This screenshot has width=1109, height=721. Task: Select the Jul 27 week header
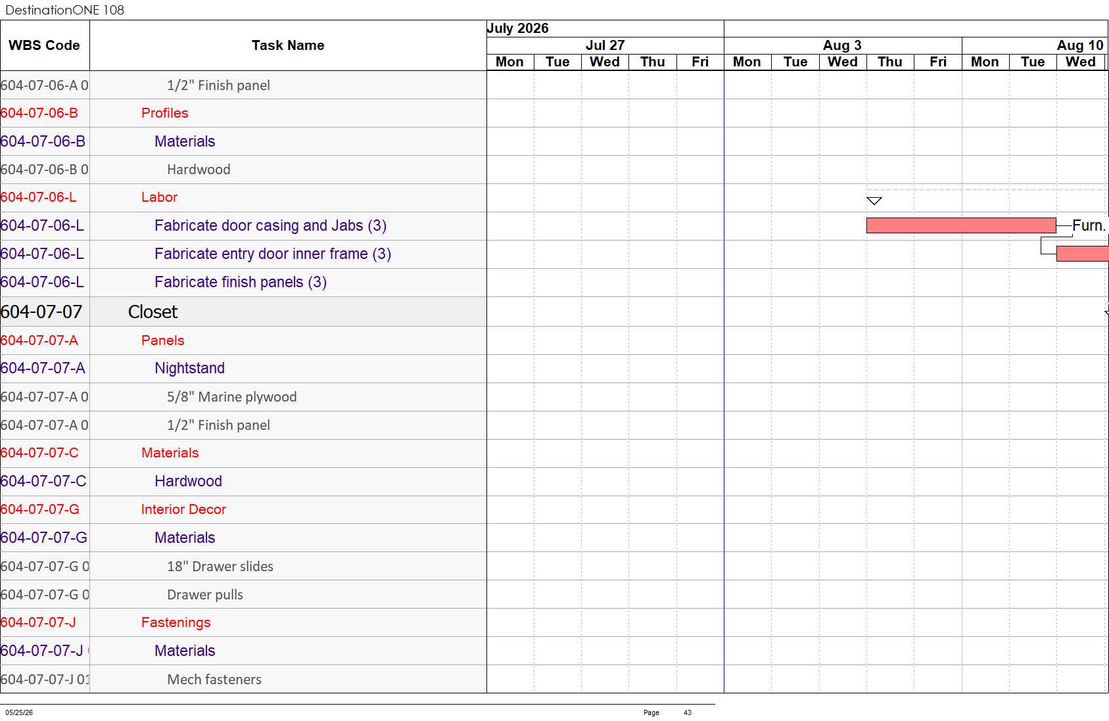click(605, 45)
